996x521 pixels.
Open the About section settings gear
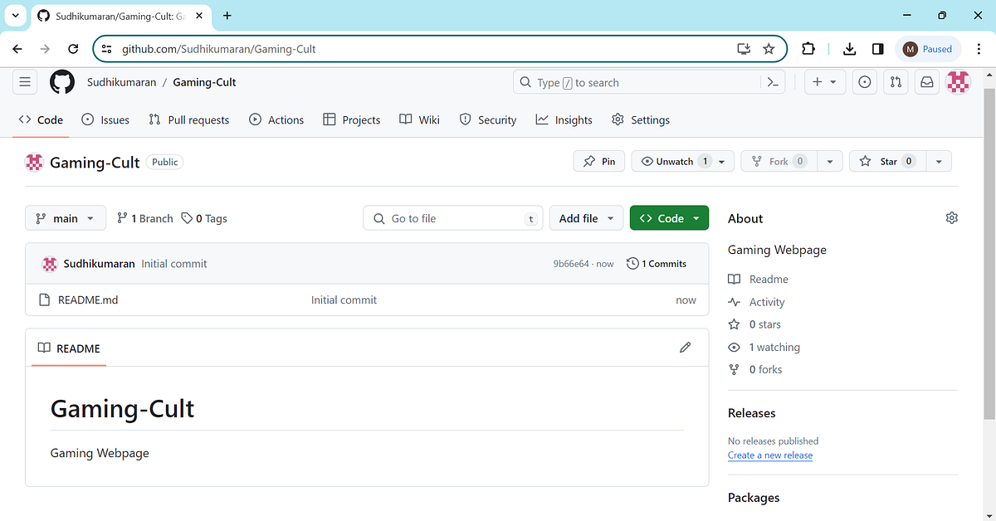[x=951, y=217]
